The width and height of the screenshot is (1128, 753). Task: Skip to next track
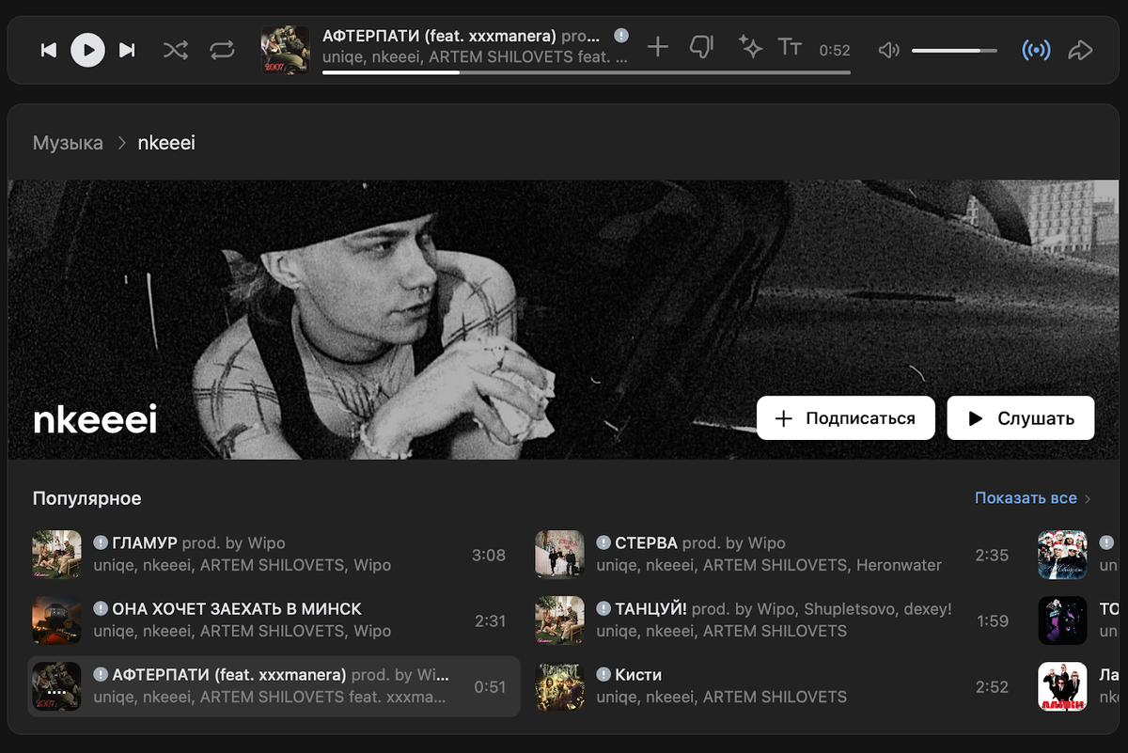pos(127,50)
